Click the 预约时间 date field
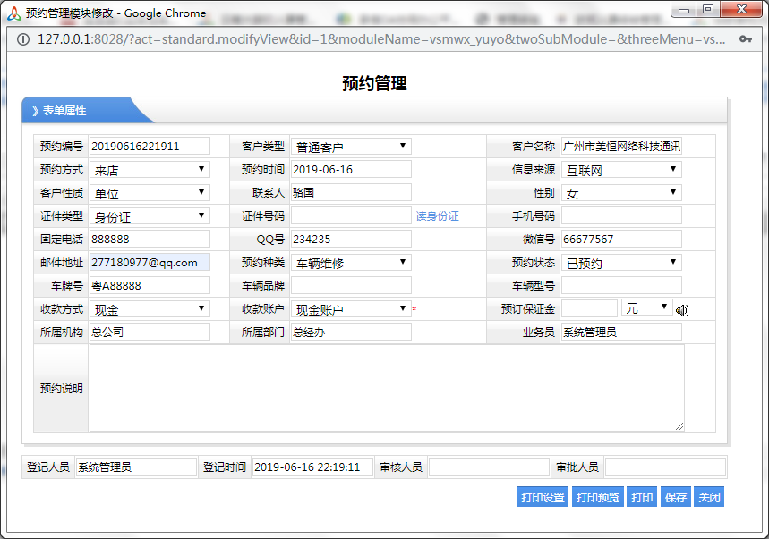This screenshot has width=769, height=539. [351, 170]
